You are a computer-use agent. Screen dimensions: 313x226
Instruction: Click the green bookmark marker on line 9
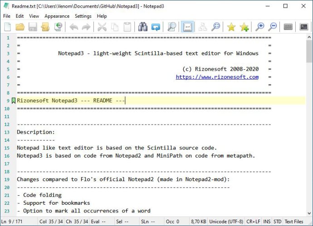pyautogui.click(x=14, y=101)
